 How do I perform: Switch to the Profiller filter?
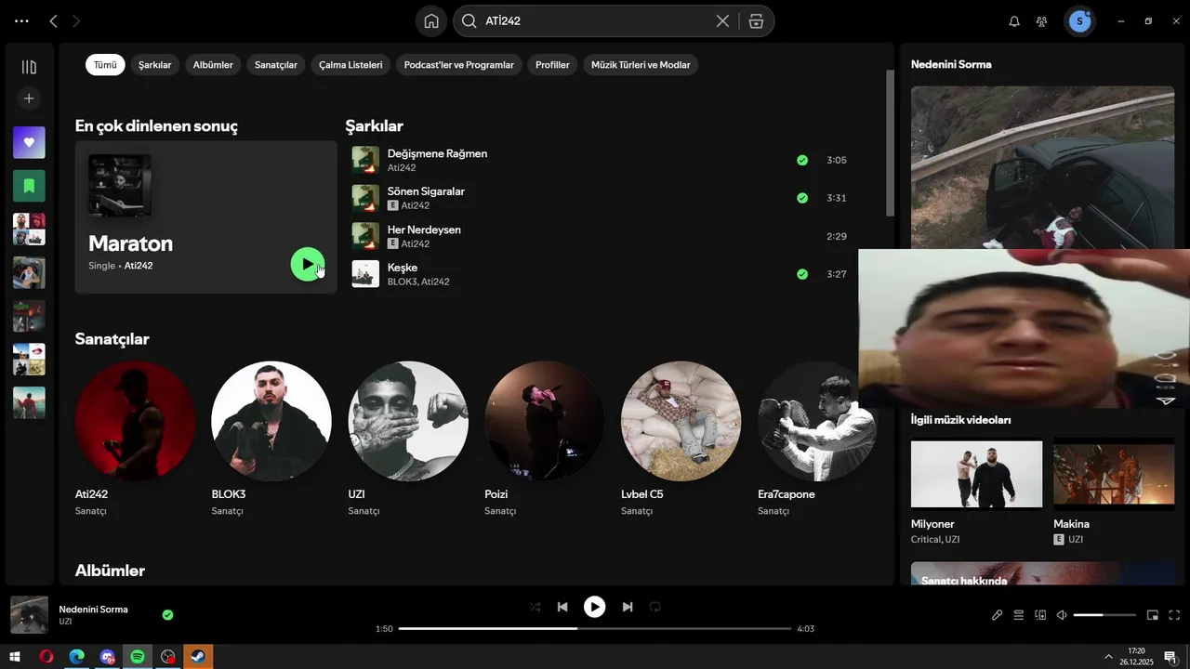(552, 65)
